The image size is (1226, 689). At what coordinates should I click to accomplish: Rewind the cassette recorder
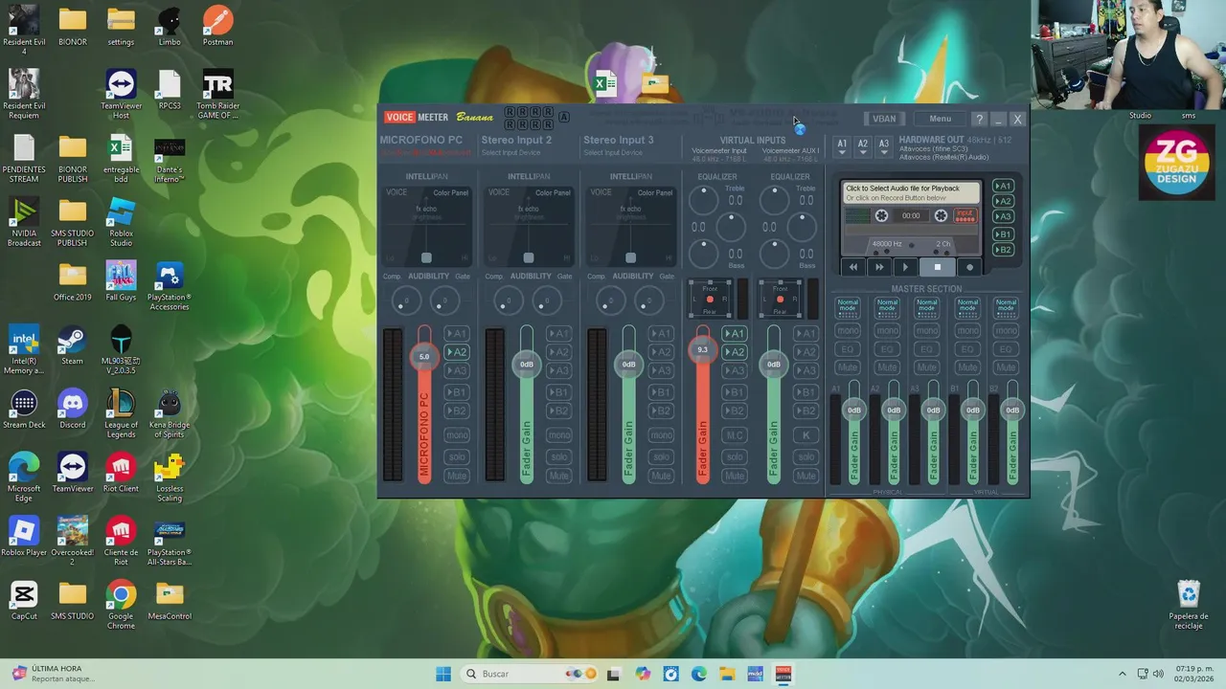853,267
